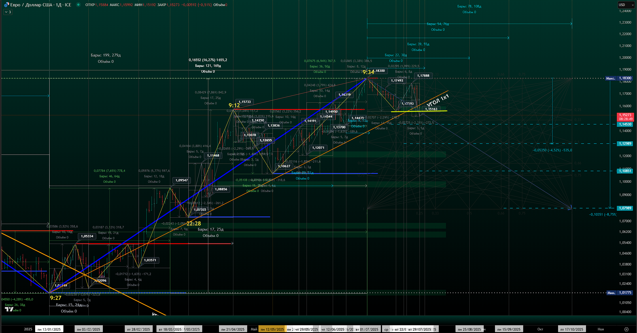Select the Бары: 121, 169д range label
637x333 pixels.
pyautogui.click(x=208, y=66)
